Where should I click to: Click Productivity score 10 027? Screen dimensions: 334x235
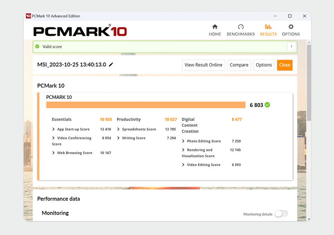pos(171,119)
